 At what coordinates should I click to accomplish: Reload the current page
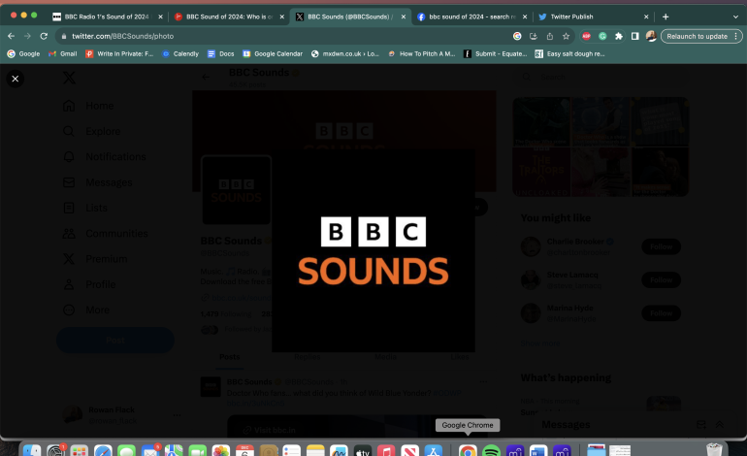pyautogui.click(x=44, y=36)
